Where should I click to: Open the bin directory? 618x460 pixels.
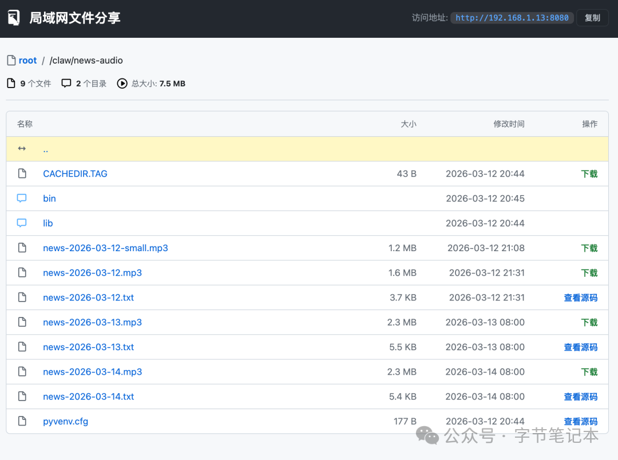click(x=49, y=199)
